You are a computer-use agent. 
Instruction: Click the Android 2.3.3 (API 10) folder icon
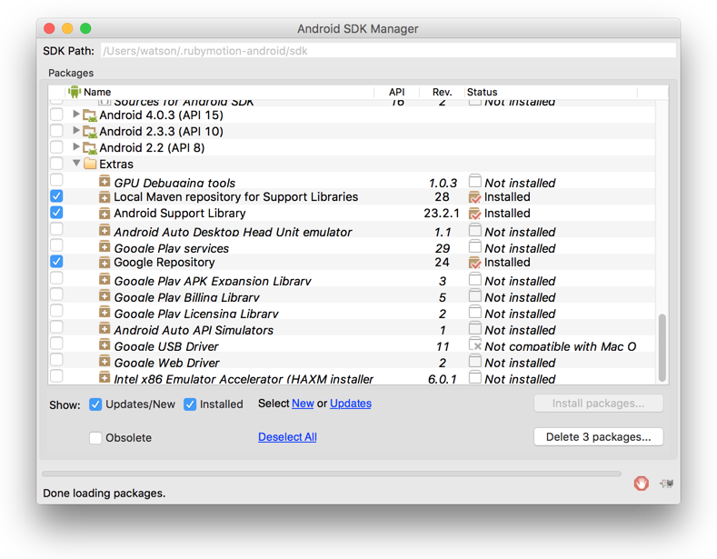click(x=90, y=132)
